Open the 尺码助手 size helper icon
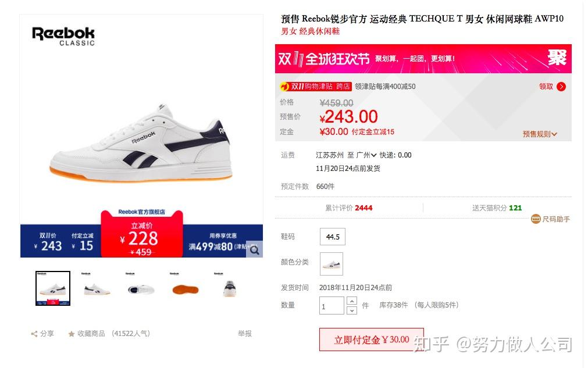The width and height of the screenshot is (588, 368). 536,219
